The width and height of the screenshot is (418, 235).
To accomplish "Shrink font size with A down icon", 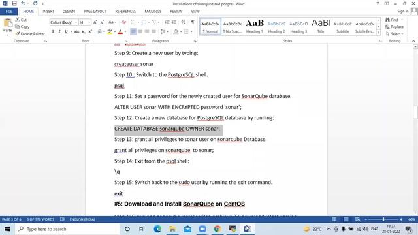I will 102,22.
